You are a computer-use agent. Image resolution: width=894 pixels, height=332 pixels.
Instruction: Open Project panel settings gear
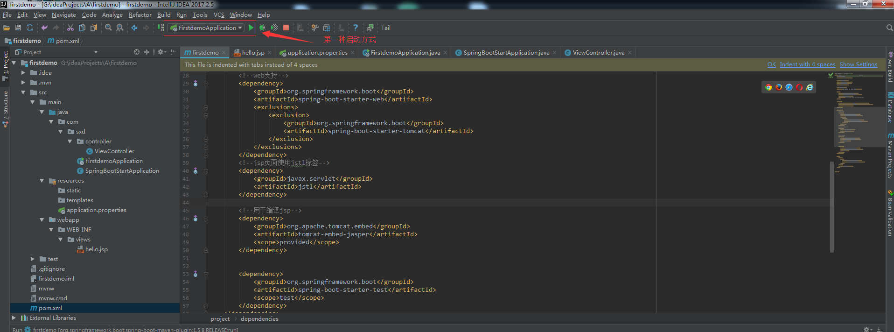pos(161,52)
